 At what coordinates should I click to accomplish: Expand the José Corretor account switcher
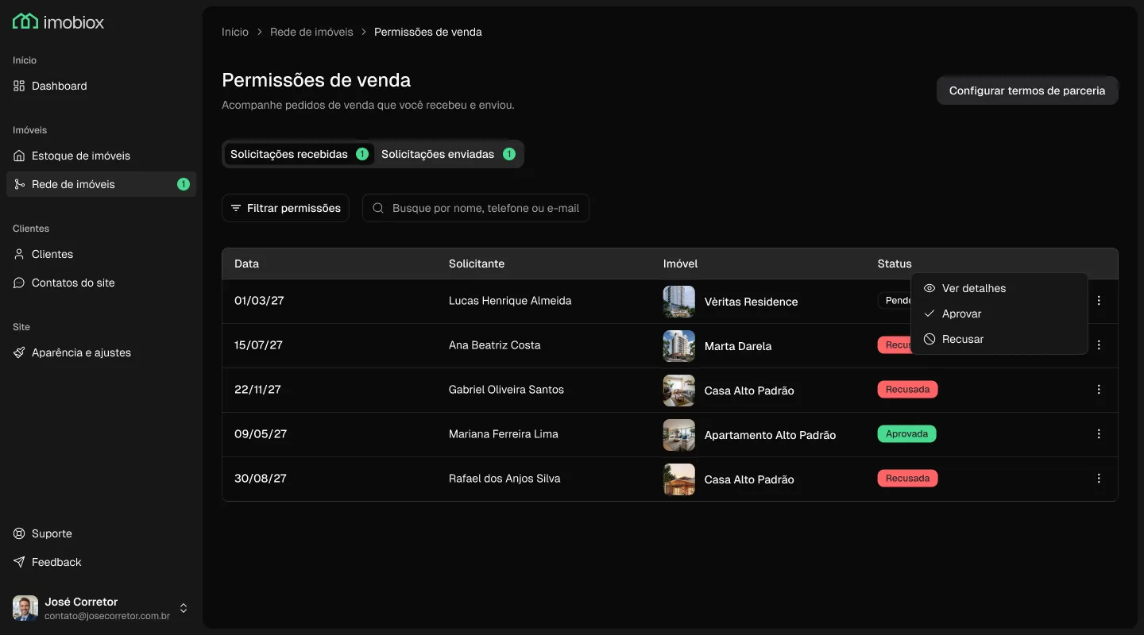184,608
